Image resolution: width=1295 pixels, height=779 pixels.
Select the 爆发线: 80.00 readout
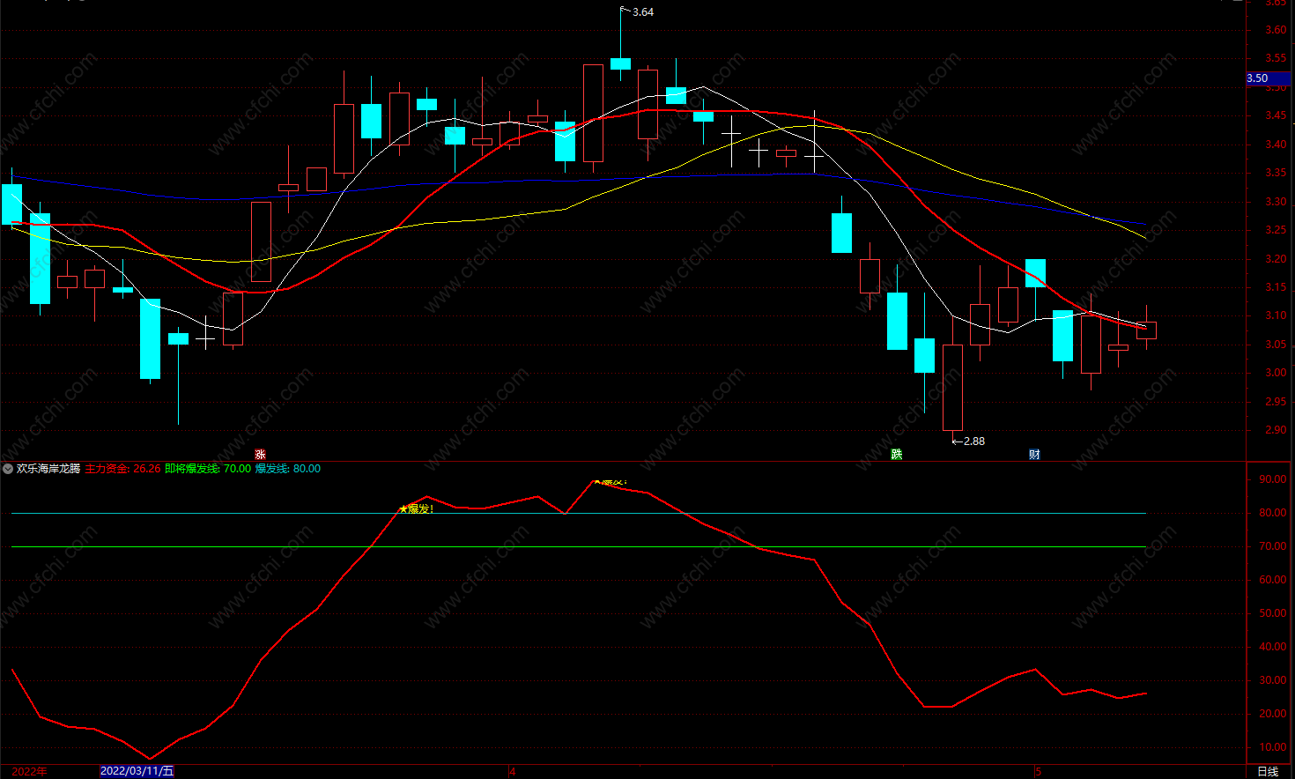coord(288,469)
